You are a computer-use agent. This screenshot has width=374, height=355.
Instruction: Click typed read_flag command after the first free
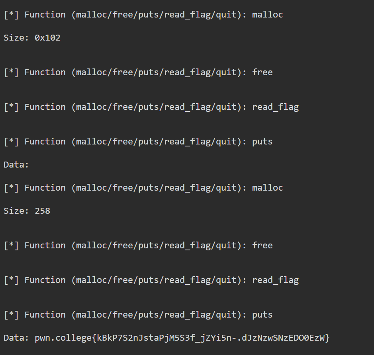[x=275, y=107]
